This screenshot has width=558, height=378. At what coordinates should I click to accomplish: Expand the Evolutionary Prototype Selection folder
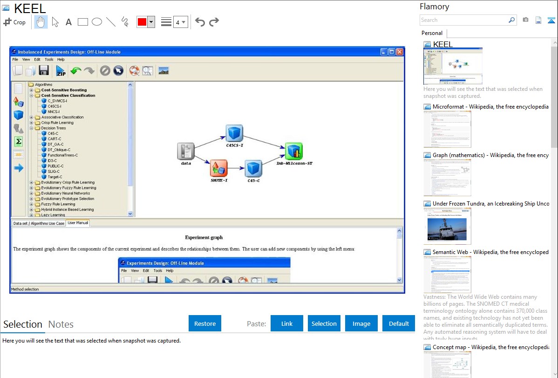pos(31,199)
